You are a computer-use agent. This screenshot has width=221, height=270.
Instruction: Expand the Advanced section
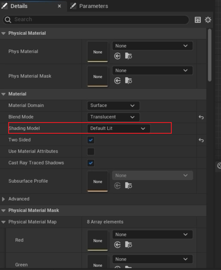pos(4,199)
